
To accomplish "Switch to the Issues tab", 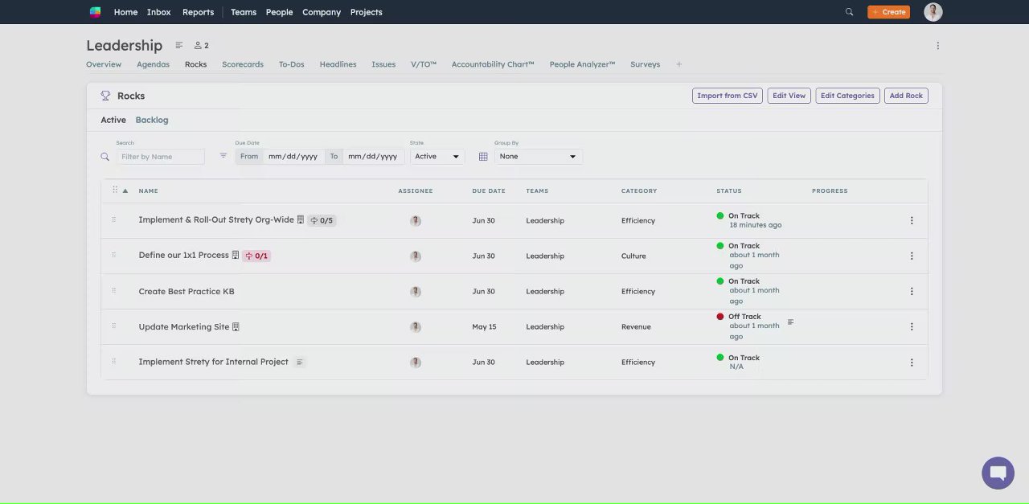I will point(383,64).
